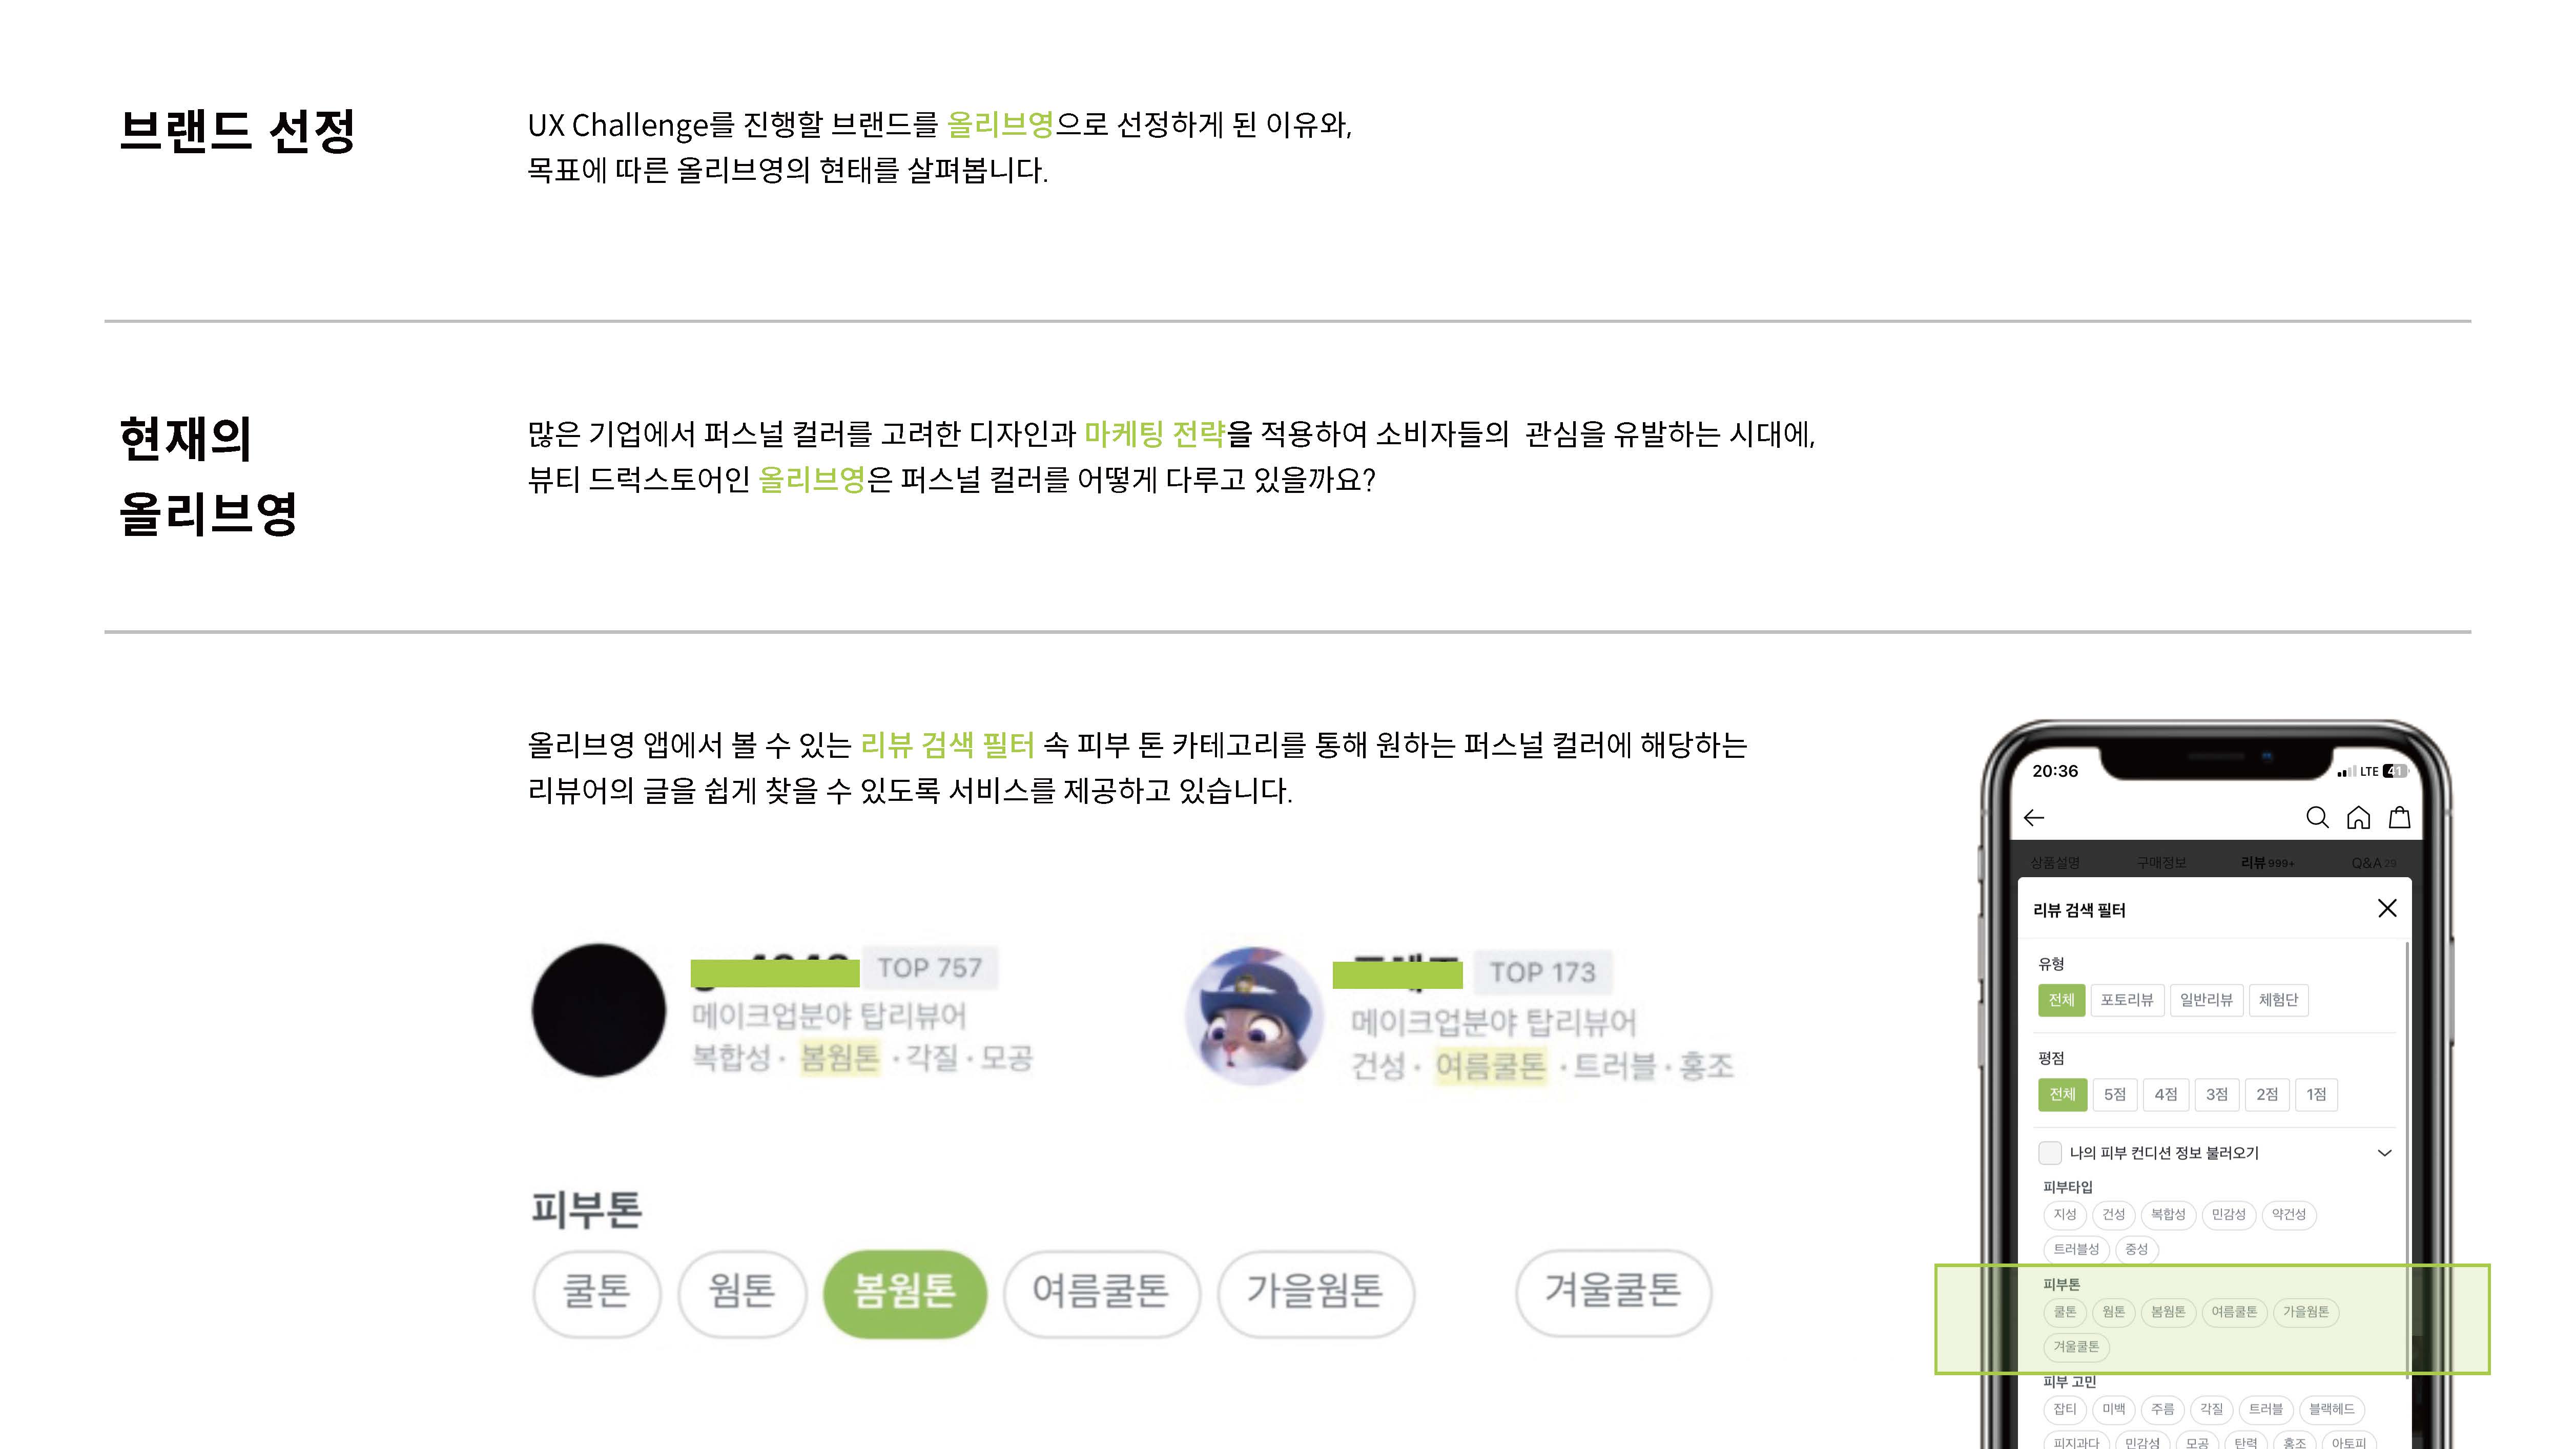Choose the 5점 rating filter
The image size is (2576, 1449).
[x=2114, y=1094]
